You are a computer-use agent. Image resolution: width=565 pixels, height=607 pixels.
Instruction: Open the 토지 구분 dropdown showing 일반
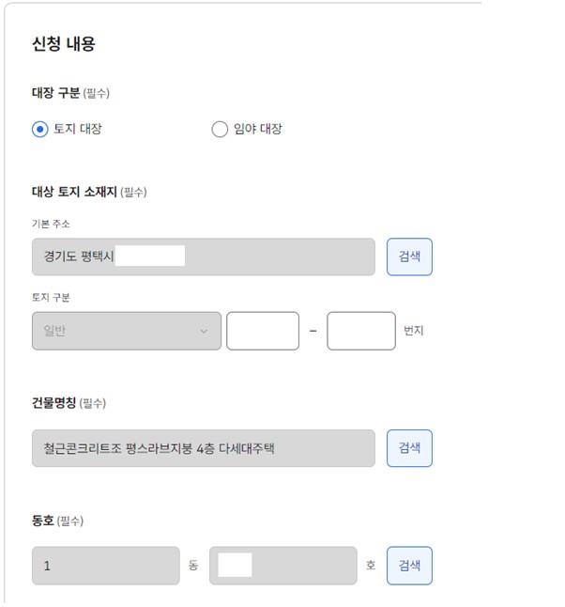coord(127,331)
